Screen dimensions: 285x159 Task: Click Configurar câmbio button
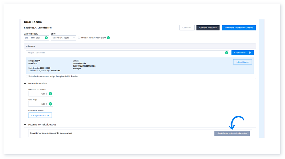40,115
